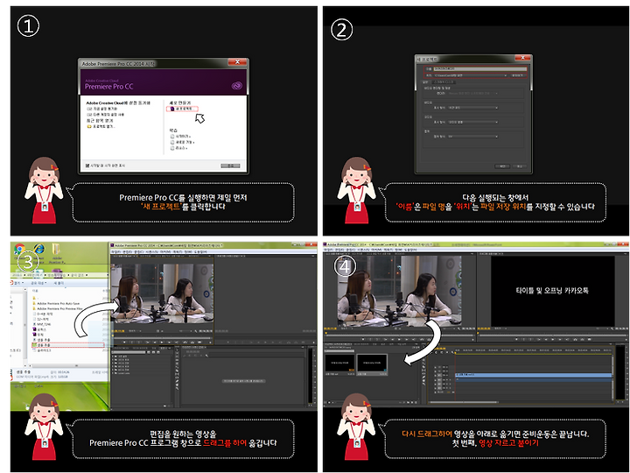
Task: Click the project Name field in New Project dialog
Action: [479, 69]
